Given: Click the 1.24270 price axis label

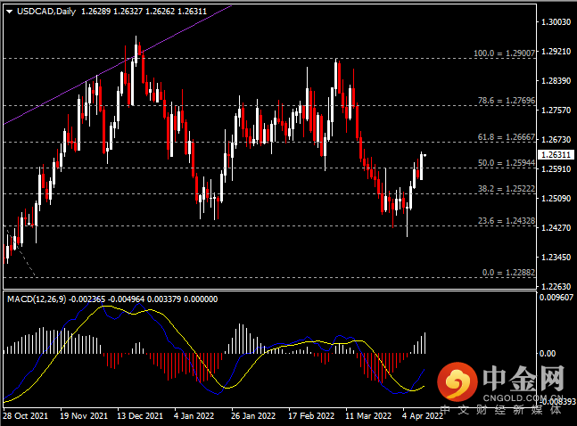Looking at the screenshot, I should pyautogui.click(x=556, y=228).
